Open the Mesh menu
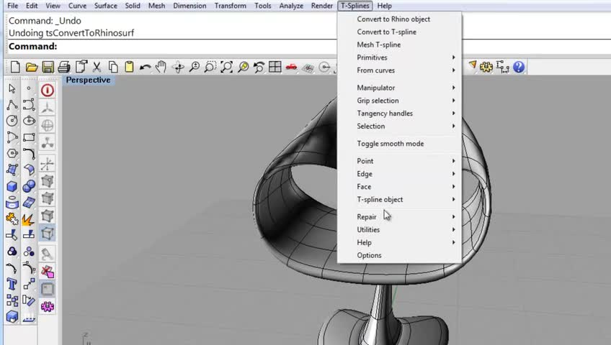Image resolution: width=611 pixels, height=345 pixels. pos(156,6)
